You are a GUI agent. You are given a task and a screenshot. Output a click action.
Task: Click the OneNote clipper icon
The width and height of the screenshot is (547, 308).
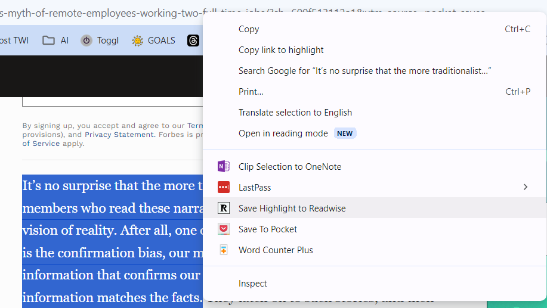point(224,167)
